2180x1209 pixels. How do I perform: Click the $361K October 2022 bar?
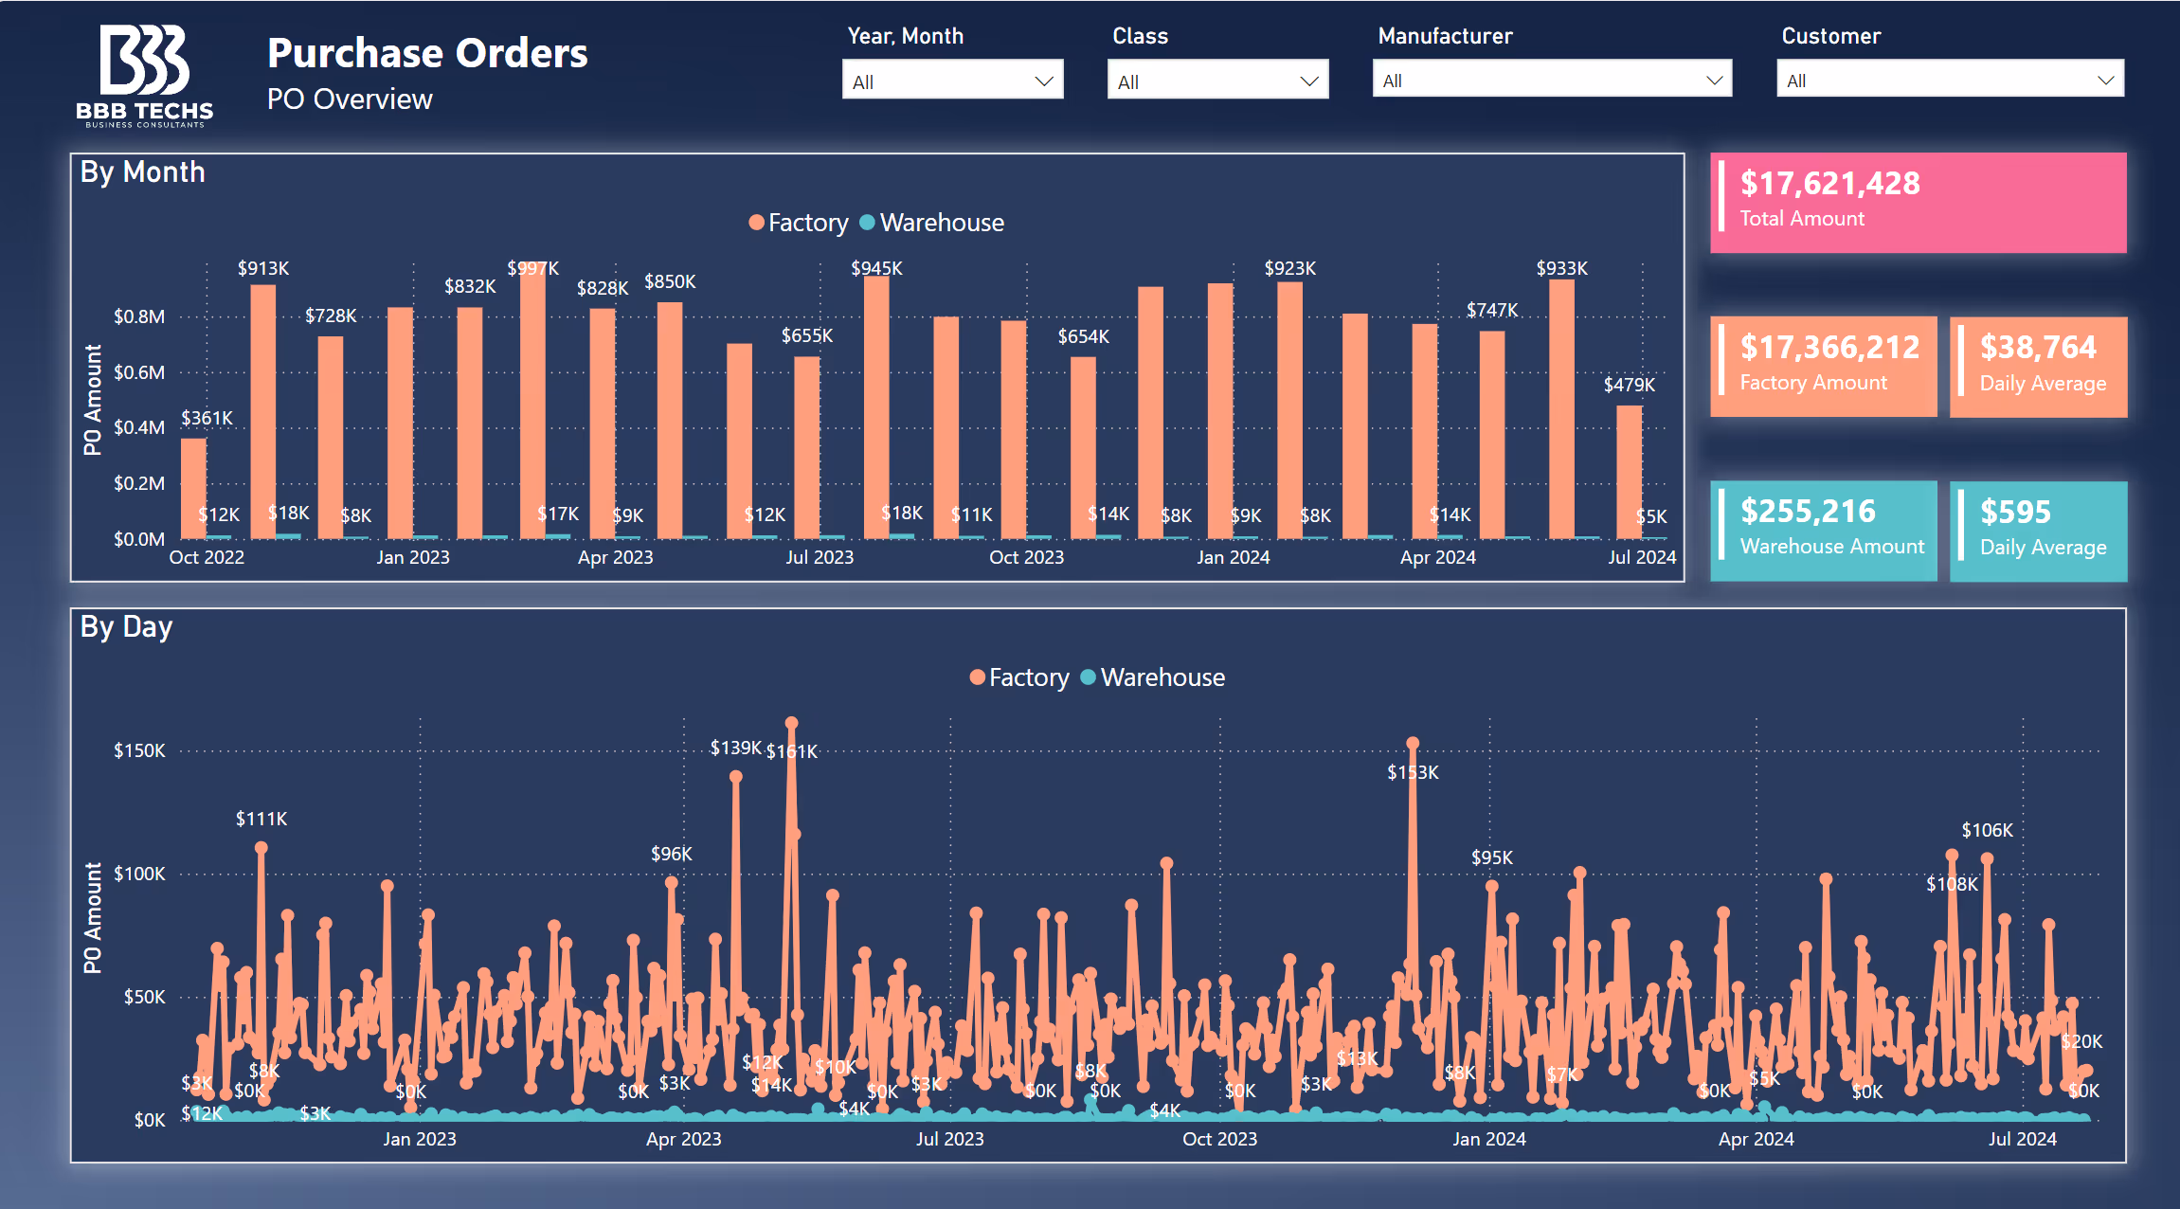[x=193, y=488]
